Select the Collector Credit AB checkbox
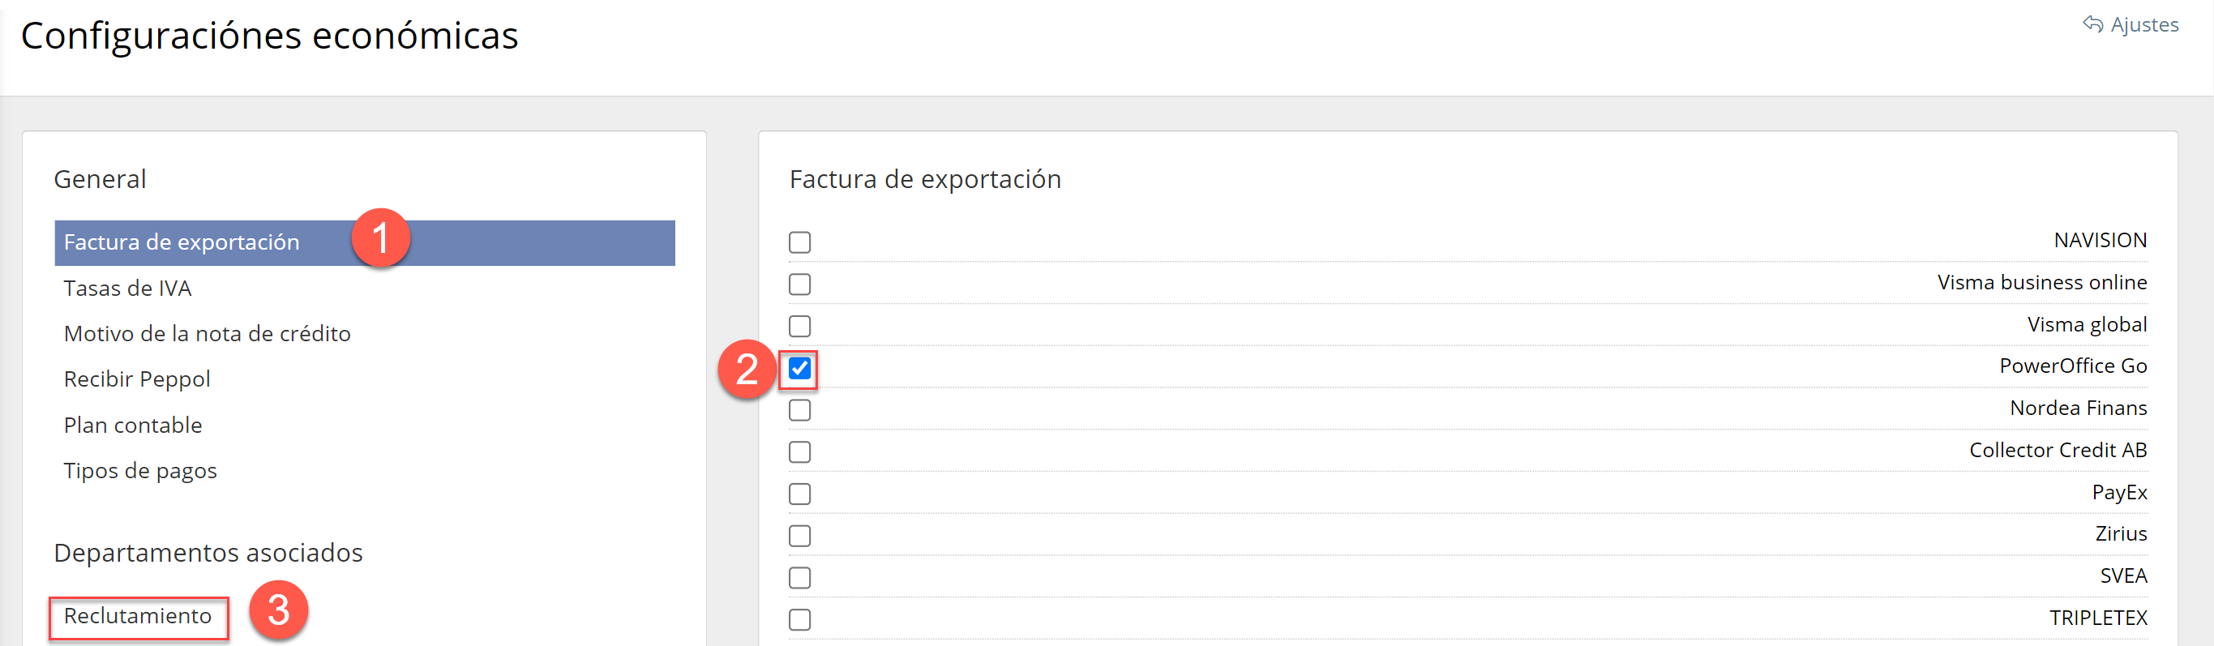 pos(799,451)
